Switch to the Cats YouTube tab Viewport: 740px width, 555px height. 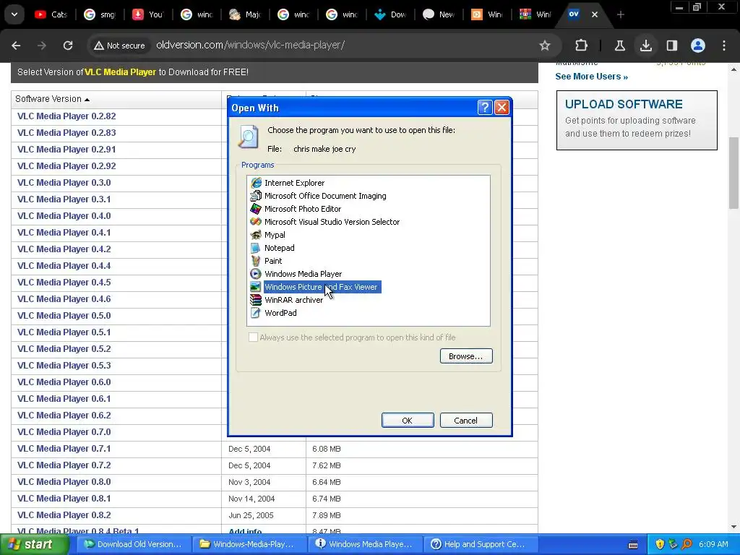point(51,14)
